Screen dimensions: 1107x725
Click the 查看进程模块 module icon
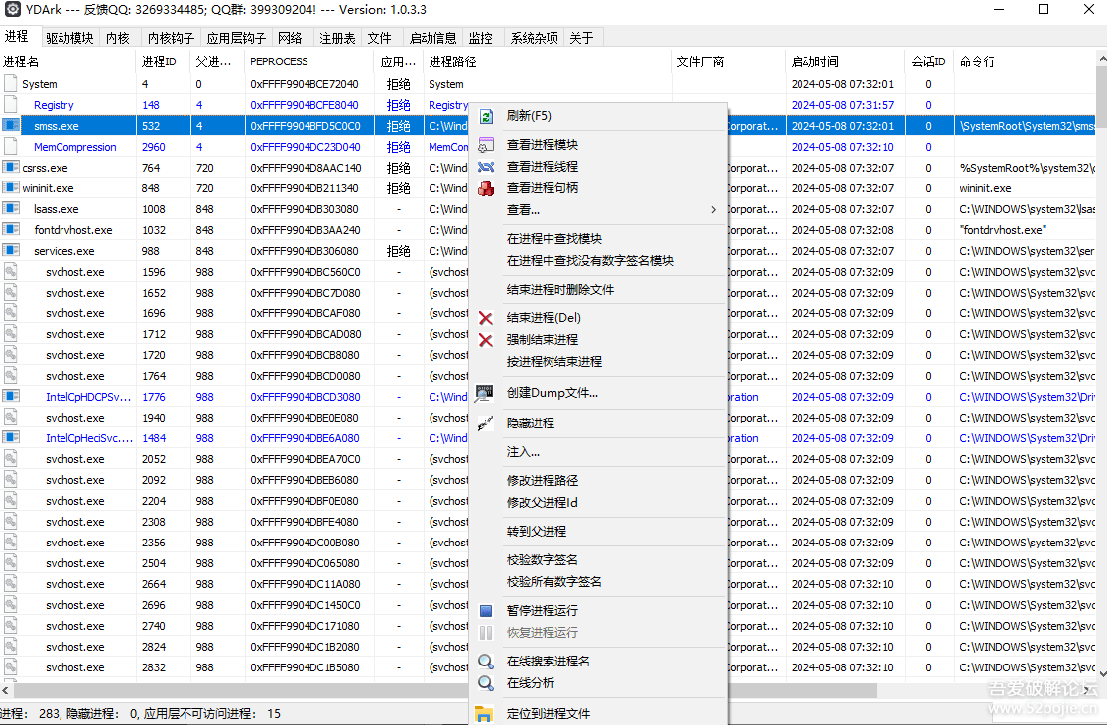click(x=486, y=145)
